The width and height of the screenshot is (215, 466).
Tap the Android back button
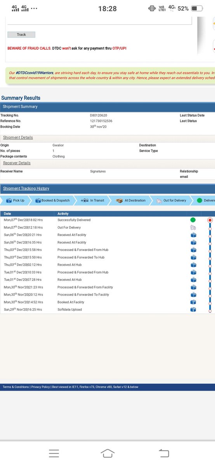pyautogui.click(x=164, y=453)
